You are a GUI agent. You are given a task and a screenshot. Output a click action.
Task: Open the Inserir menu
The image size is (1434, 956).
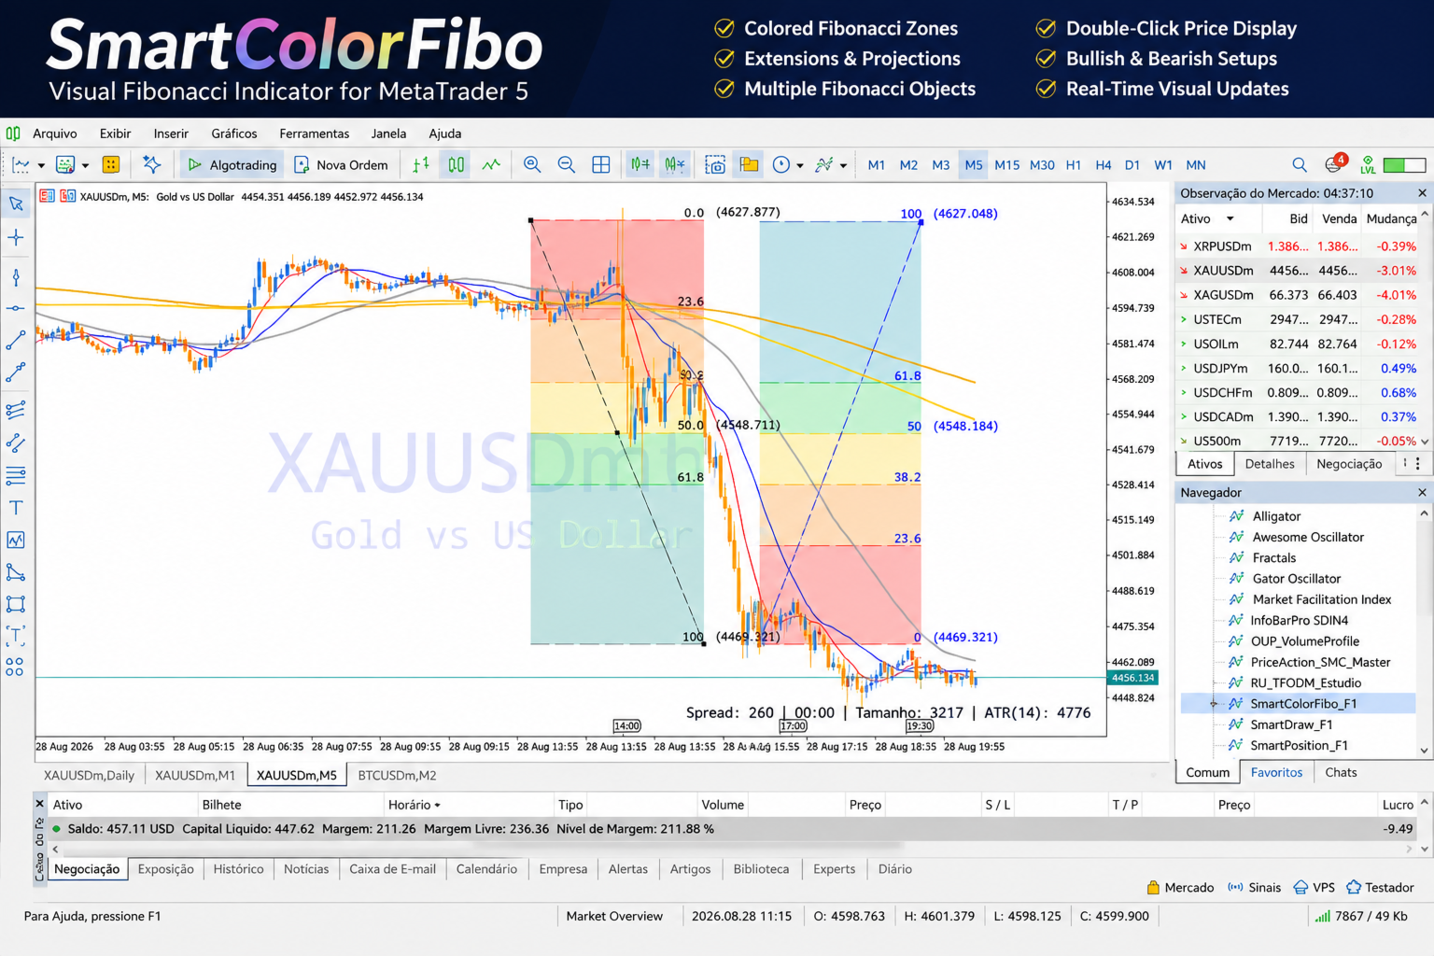coord(171,134)
